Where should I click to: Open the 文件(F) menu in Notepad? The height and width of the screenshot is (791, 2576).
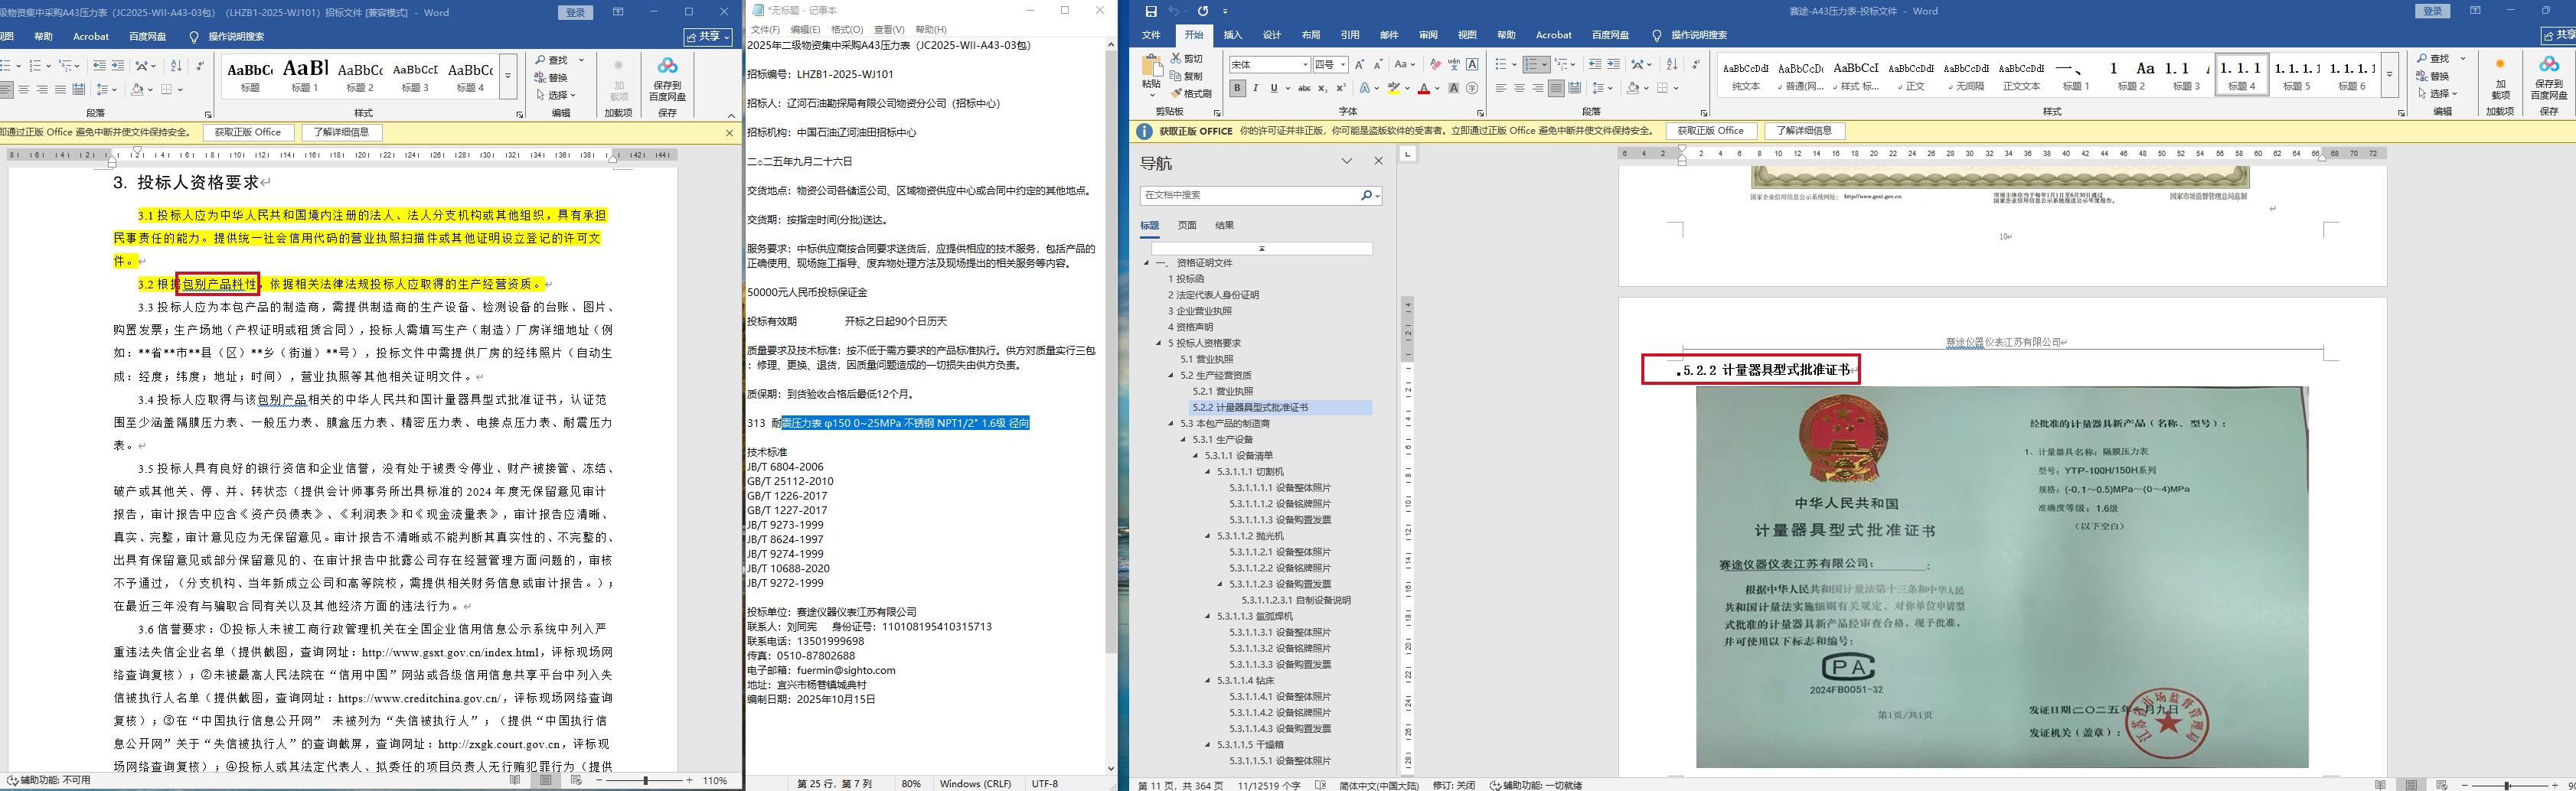(x=765, y=30)
